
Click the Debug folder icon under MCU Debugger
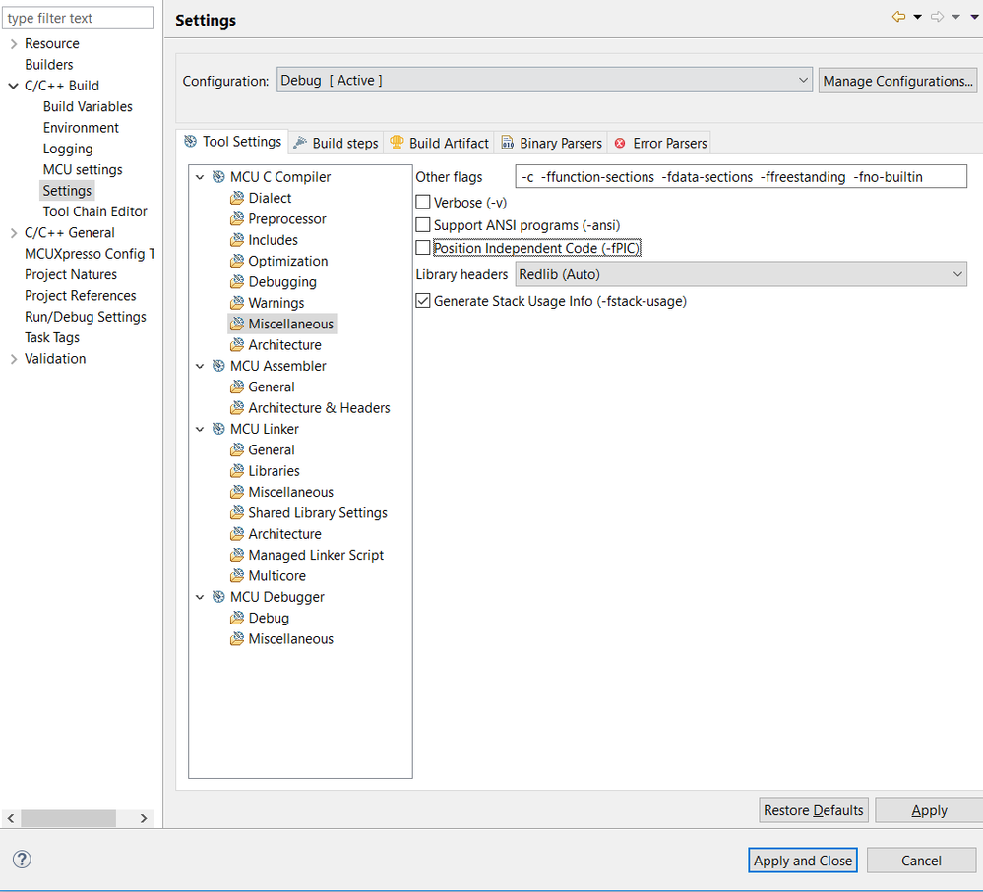237,618
